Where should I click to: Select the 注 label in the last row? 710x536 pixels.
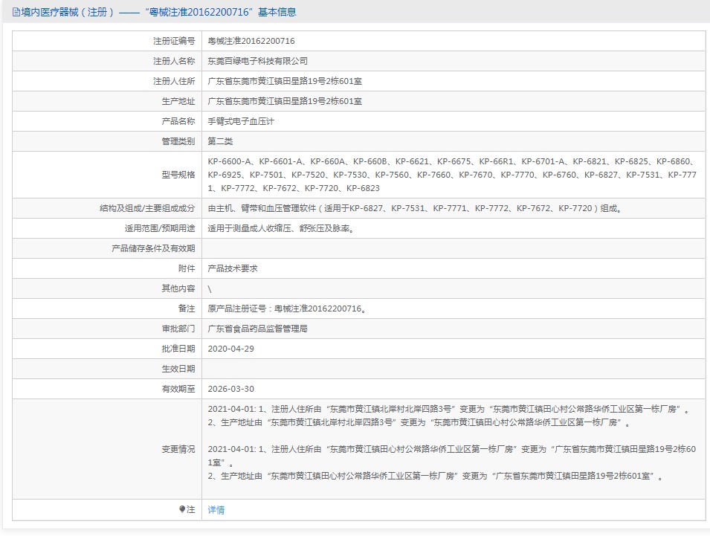coord(191,509)
